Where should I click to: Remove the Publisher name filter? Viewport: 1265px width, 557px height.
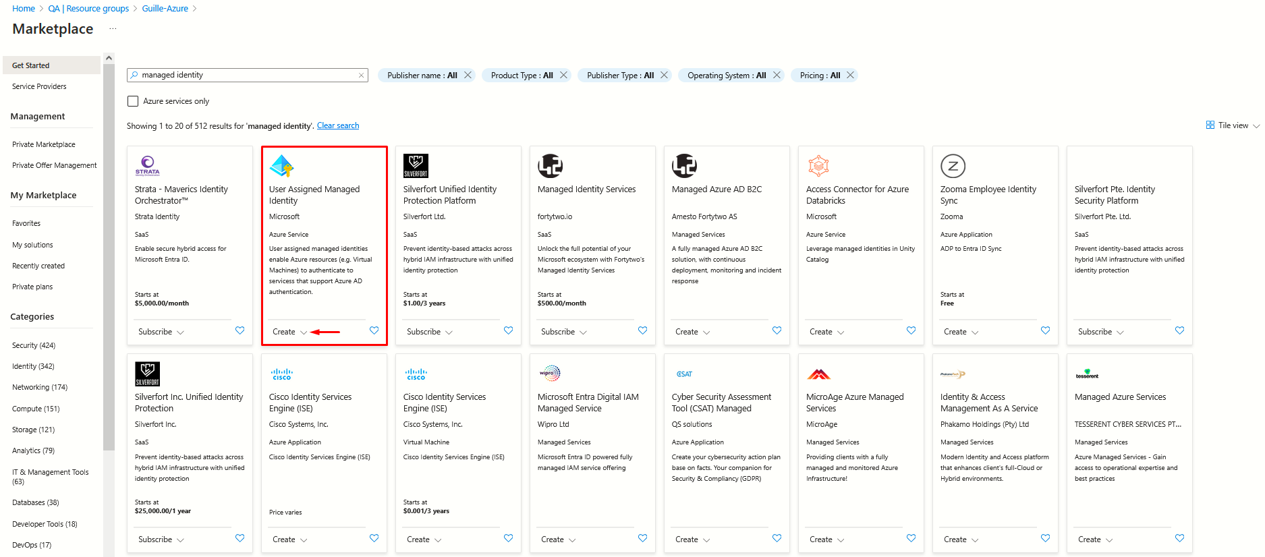pyautogui.click(x=468, y=76)
